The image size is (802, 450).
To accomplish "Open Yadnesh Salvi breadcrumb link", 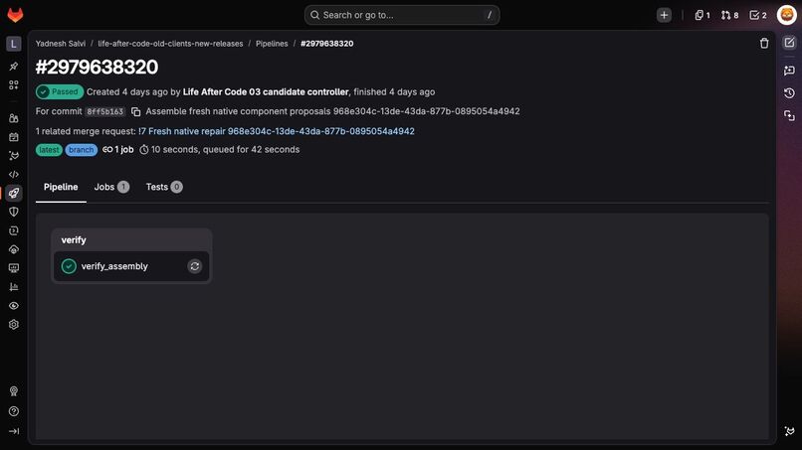I will (61, 44).
